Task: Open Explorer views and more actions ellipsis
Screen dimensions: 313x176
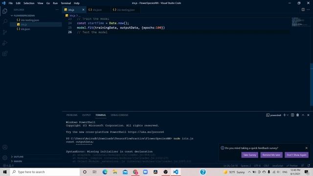Action: 57,10
